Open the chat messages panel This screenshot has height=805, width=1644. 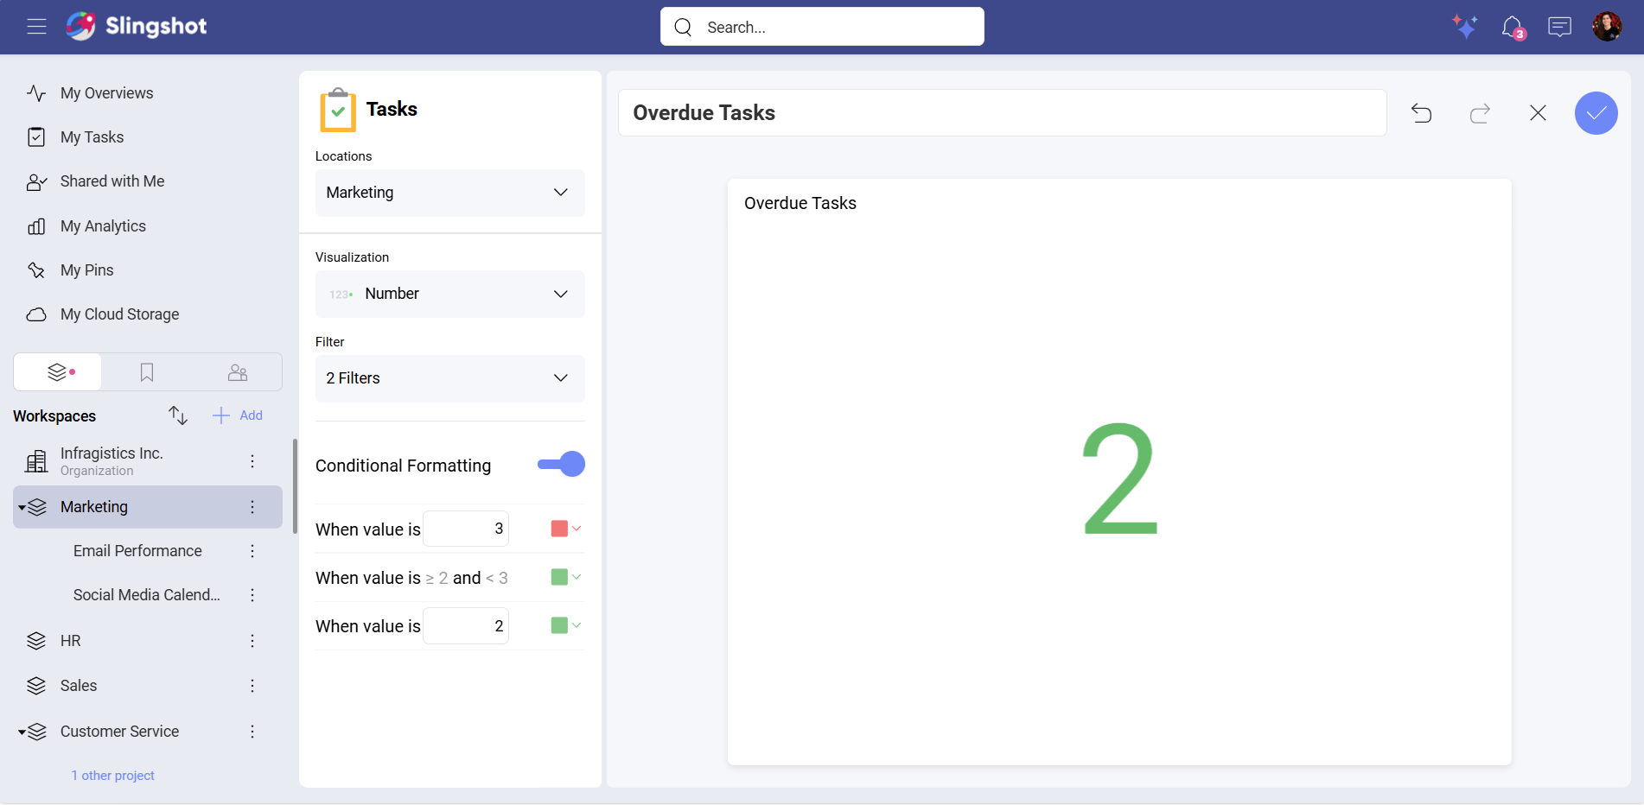tap(1560, 27)
